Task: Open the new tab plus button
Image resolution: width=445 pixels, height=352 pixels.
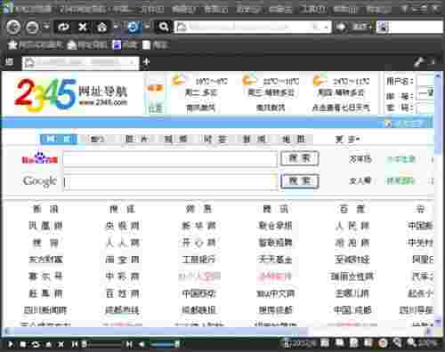Action: click(x=146, y=61)
